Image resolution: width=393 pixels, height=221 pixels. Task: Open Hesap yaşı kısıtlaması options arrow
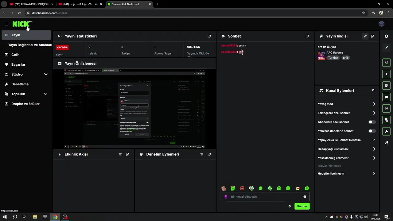click(x=374, y=149)
